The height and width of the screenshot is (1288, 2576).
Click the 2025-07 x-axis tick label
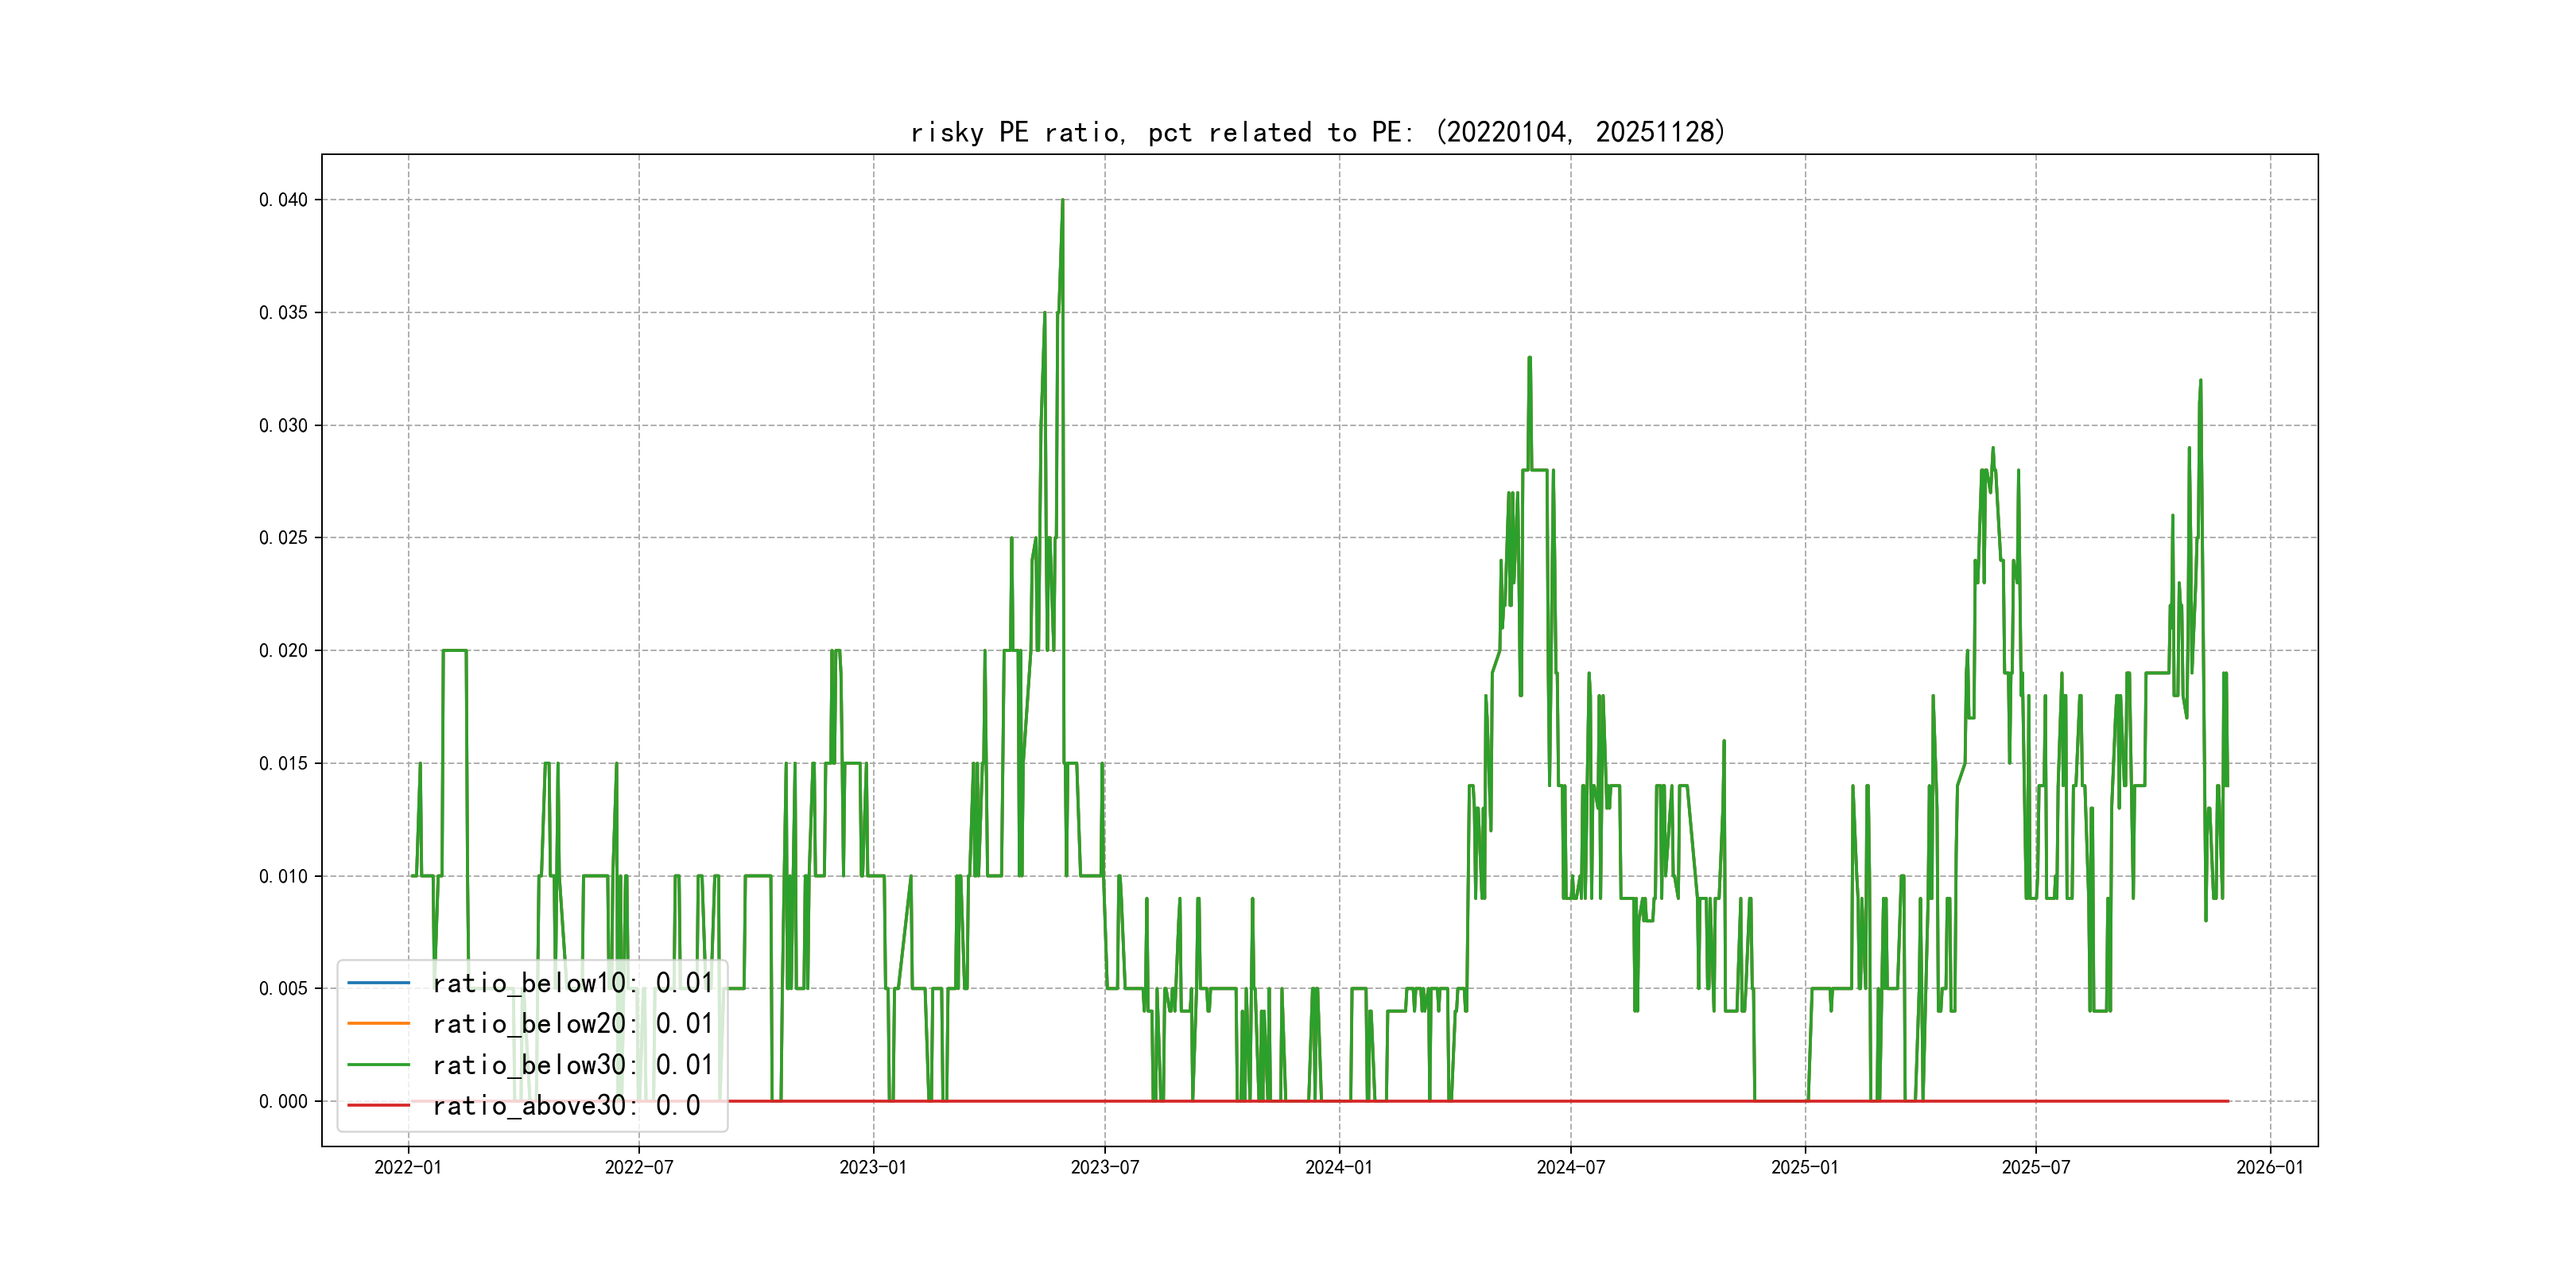coord(2035,1167)
